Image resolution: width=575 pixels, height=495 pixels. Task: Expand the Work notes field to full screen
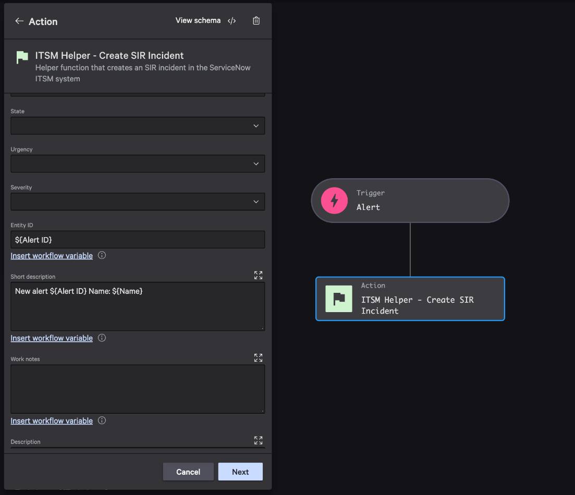click(258, 358)
